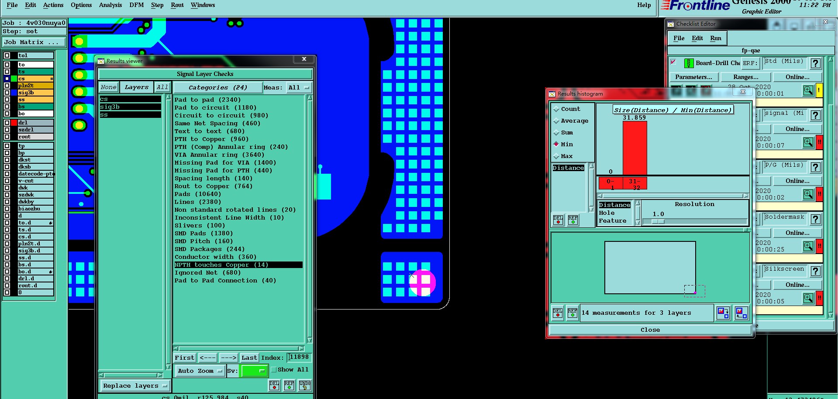838x399 pixels.
Task: Click red error status next to 0:00:25
Action: coord(819,246)
